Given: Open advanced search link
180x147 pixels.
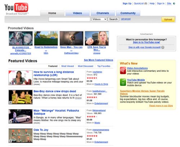Looking at the screenshot, I should pos(126,19).
